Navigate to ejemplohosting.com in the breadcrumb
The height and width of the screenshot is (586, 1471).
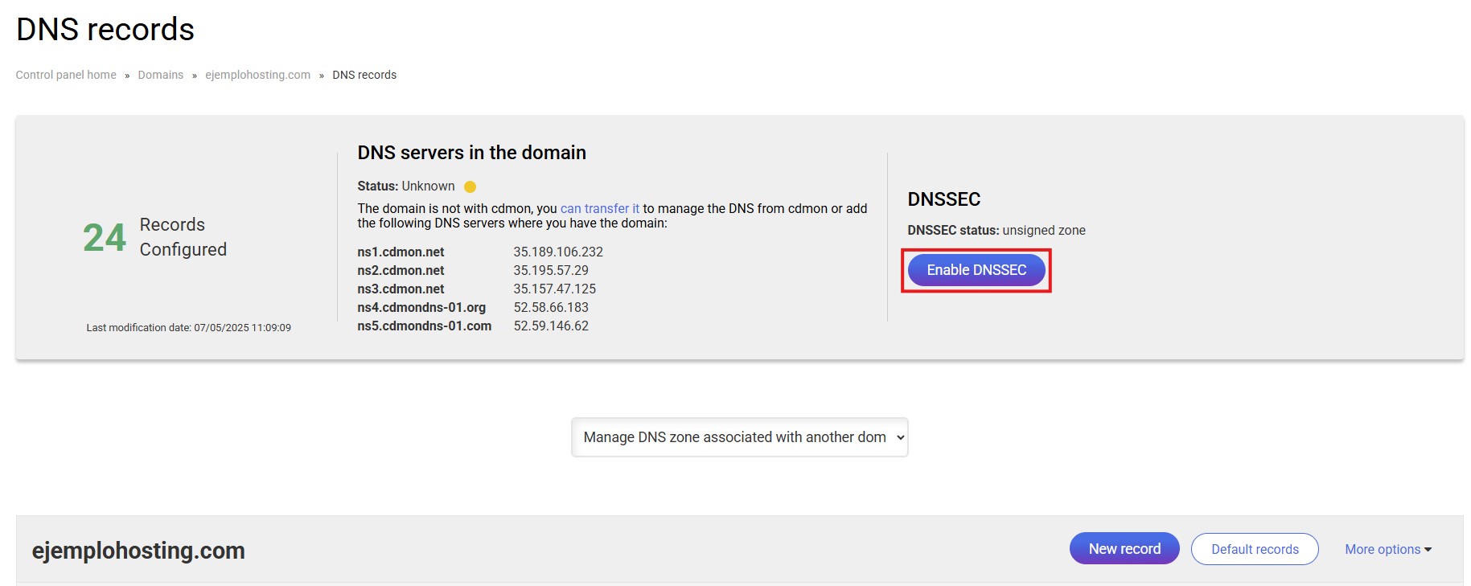coord(257,75)
